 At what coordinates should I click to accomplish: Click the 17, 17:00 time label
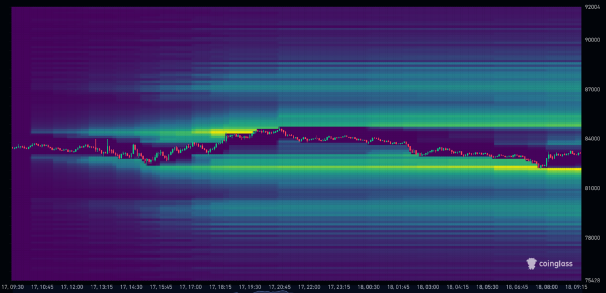click(x=191, y=287)
